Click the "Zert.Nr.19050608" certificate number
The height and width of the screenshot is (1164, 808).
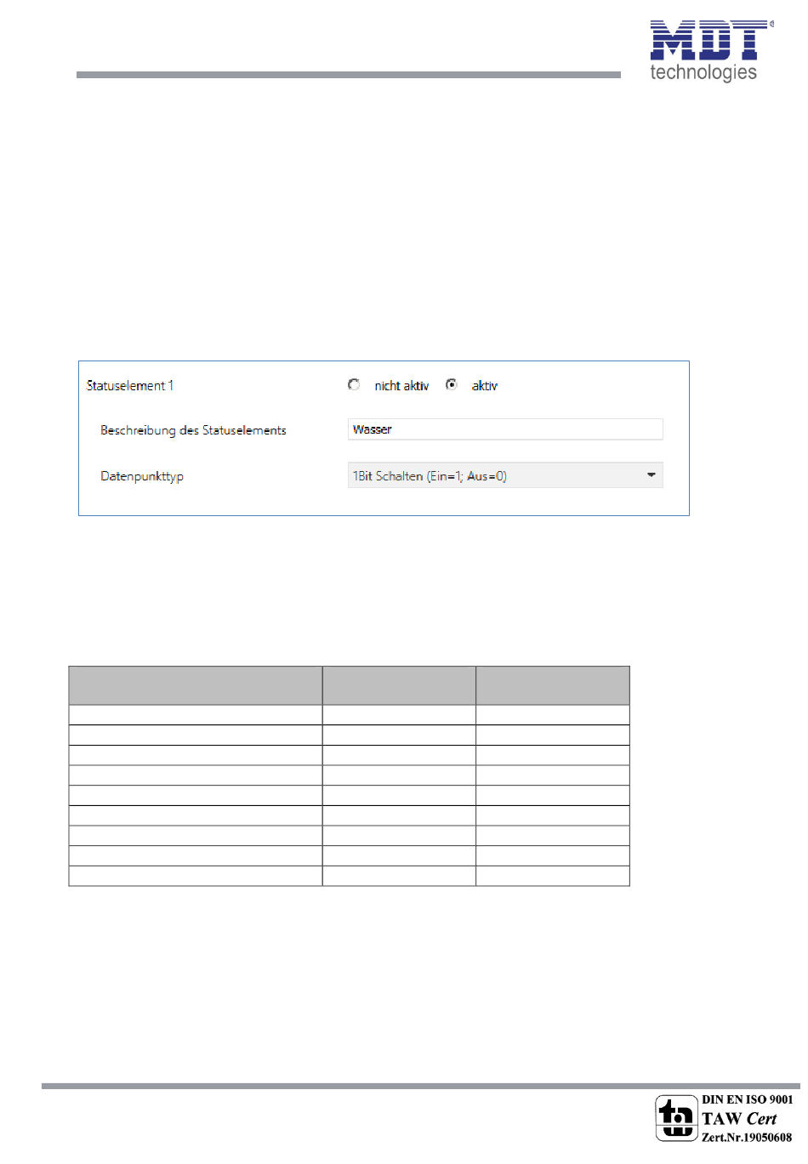746,1138
